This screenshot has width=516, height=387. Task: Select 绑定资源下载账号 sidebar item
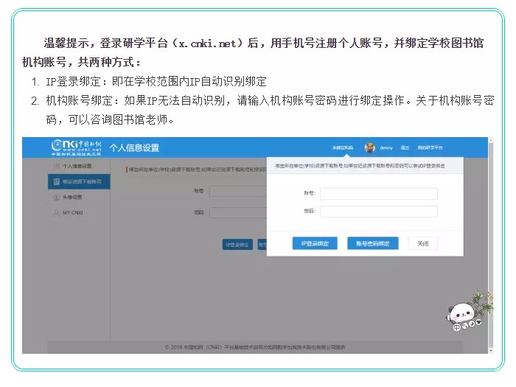pyautogui.click(x=81, y=181)
